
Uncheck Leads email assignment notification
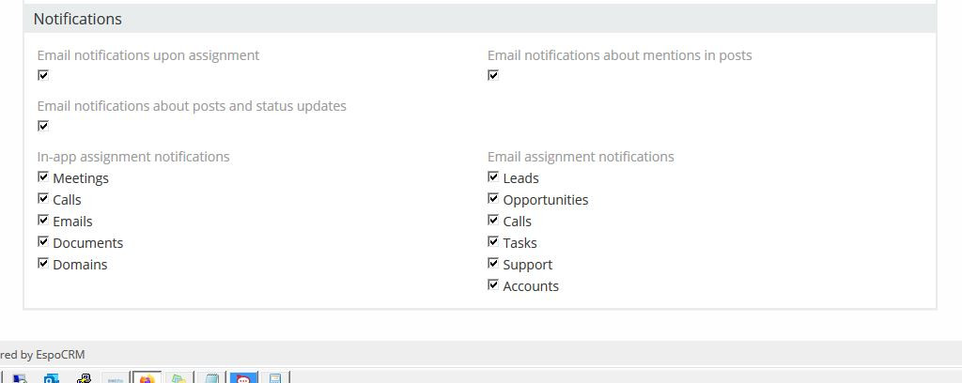[x=493, y=177]
